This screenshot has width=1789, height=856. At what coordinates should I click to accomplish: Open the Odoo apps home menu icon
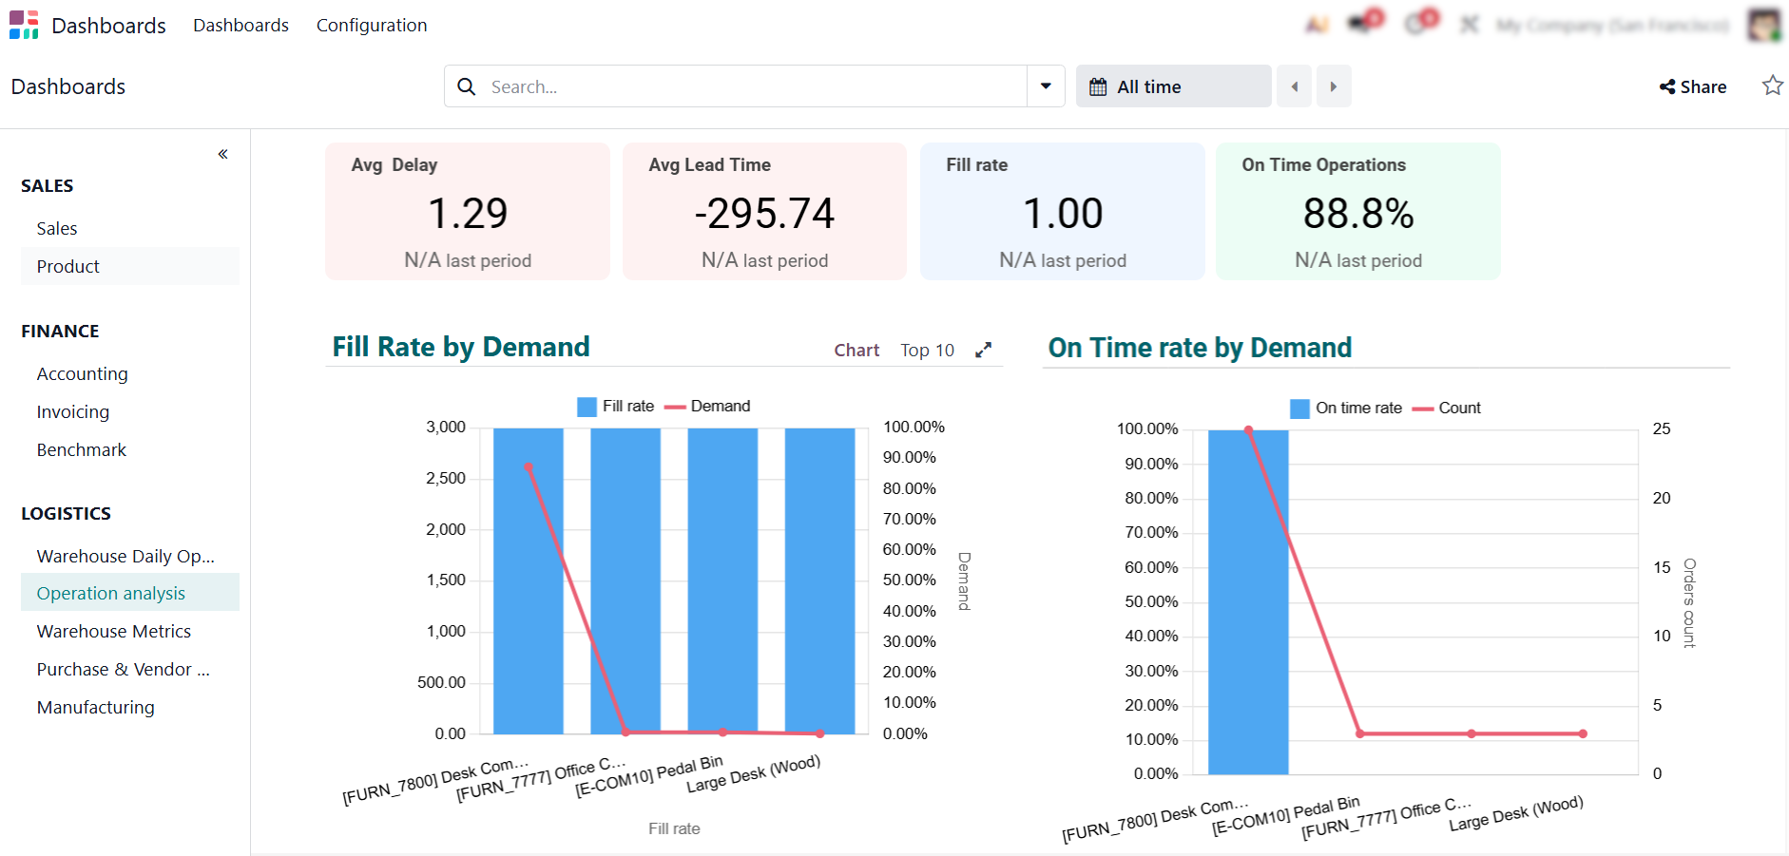click(24, 25)
